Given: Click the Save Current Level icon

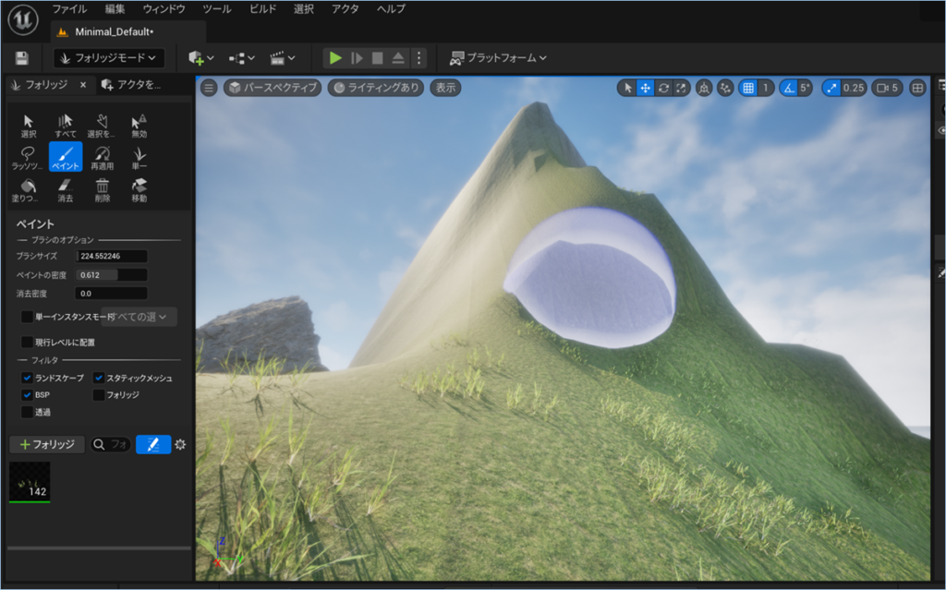Looking at the screenshot, I should (x=20, y=57).
